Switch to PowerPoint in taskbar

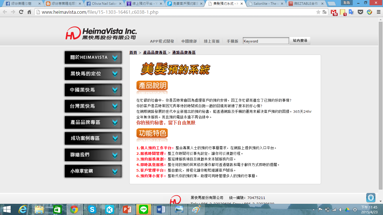(x=126, y=209)
